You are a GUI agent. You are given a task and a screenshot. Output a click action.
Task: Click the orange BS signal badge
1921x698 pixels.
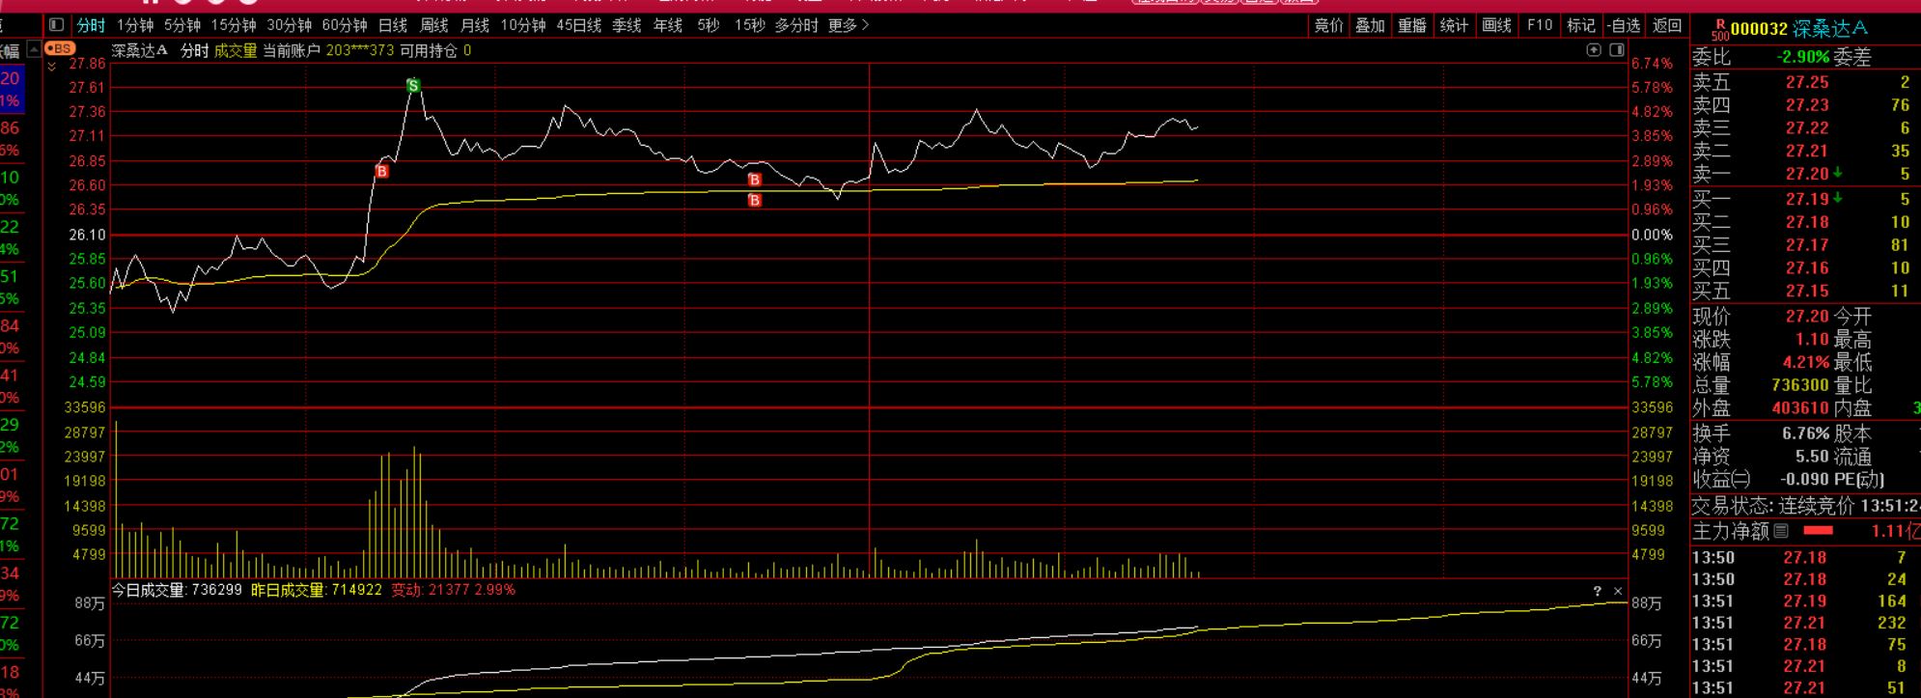click(x=60, y=48)
